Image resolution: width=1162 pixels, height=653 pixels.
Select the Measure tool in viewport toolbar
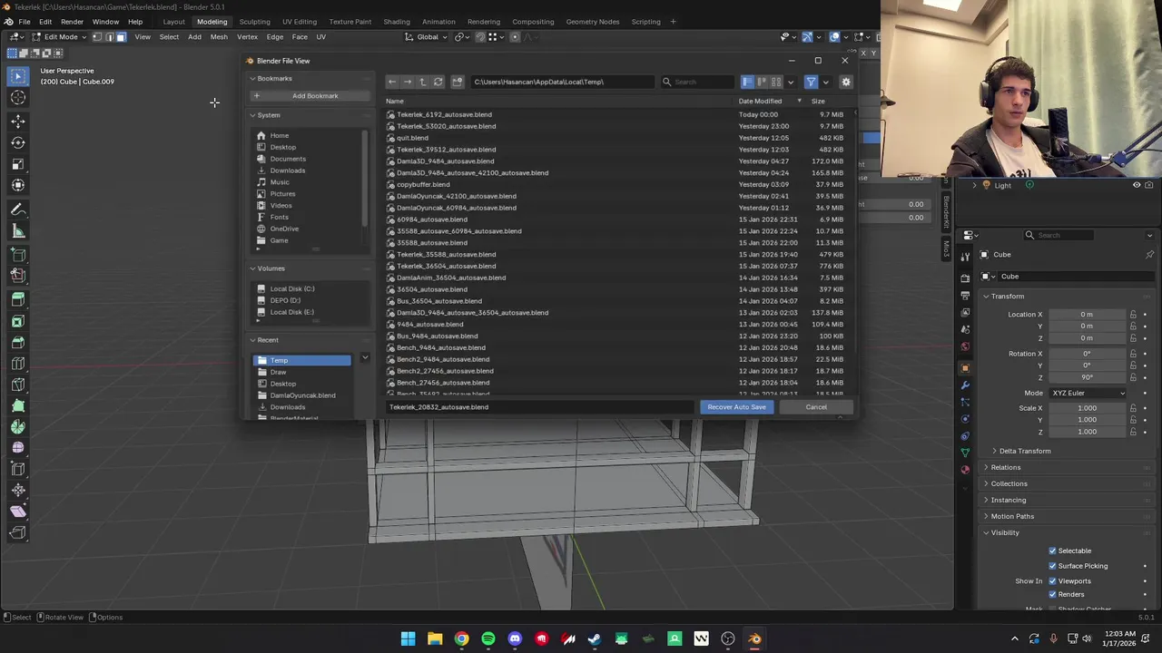coord(18,231)
